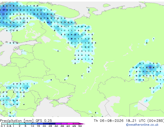Click the 10–15 mm legend color swatch
Image resolution: width=164 pixels, height=127 pixels.
(34, 124)
